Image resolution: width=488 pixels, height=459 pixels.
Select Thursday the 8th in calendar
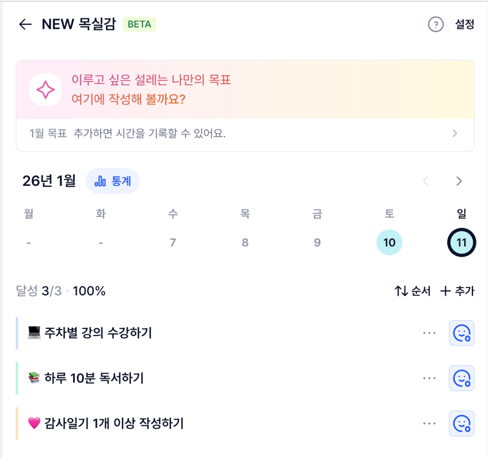pos(245,243)
